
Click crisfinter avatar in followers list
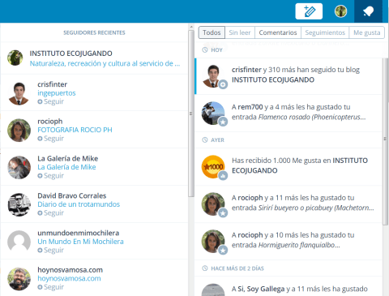(x=19, y=93)
